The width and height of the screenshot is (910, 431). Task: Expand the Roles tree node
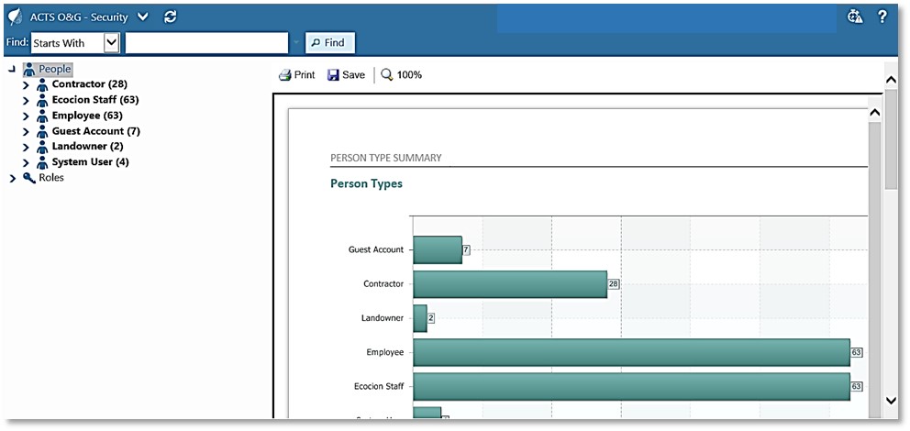coord(13,179)
